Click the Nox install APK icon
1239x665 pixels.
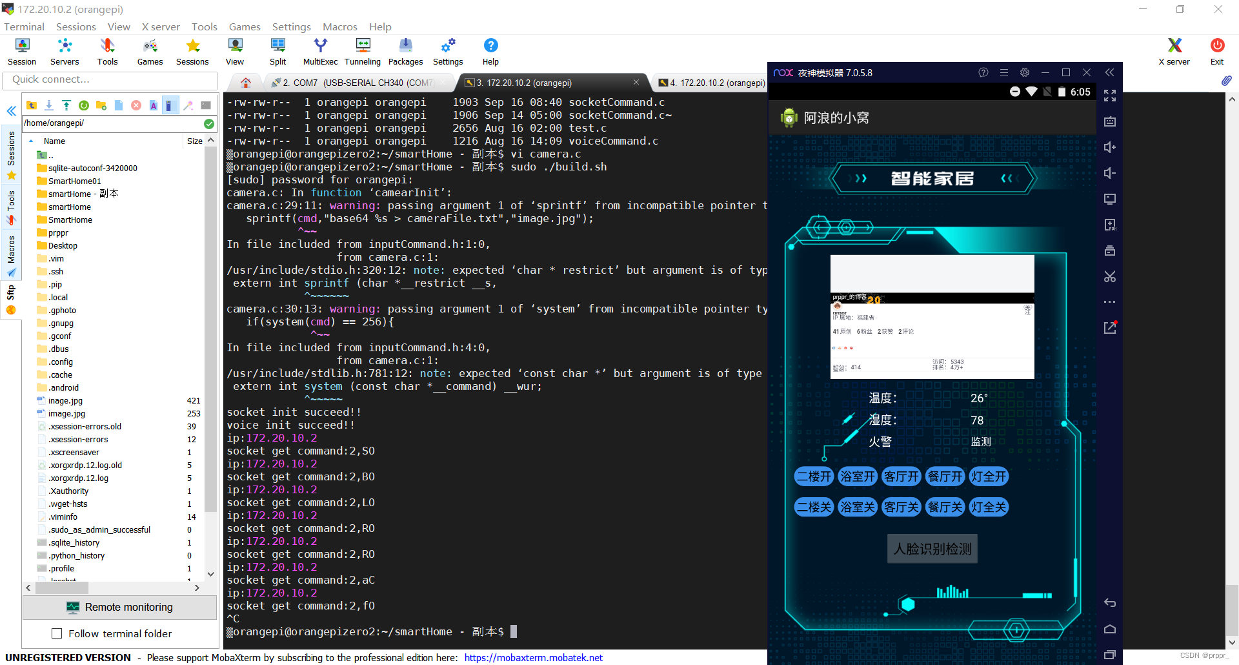point(1110,225)
